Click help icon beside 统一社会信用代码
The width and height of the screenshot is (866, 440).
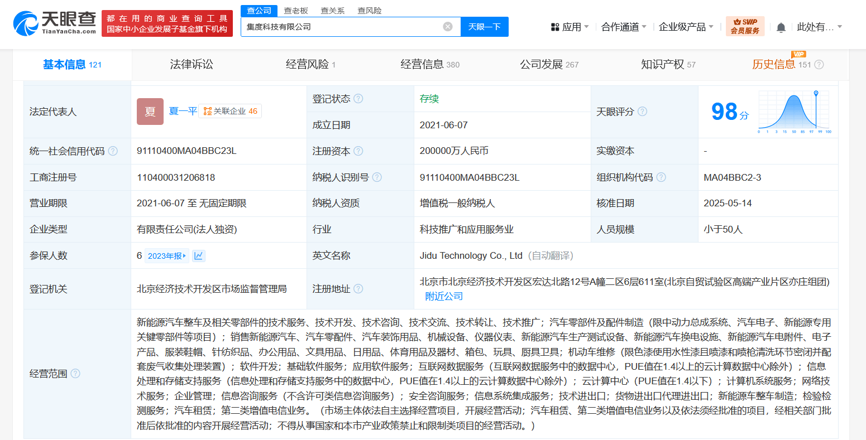pyautogui.click(x=113, y=151)
